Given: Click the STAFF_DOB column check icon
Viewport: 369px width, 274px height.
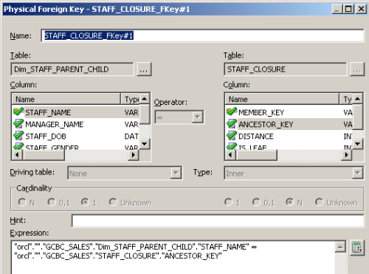Looking at the screenshot, I should point(18,136).
